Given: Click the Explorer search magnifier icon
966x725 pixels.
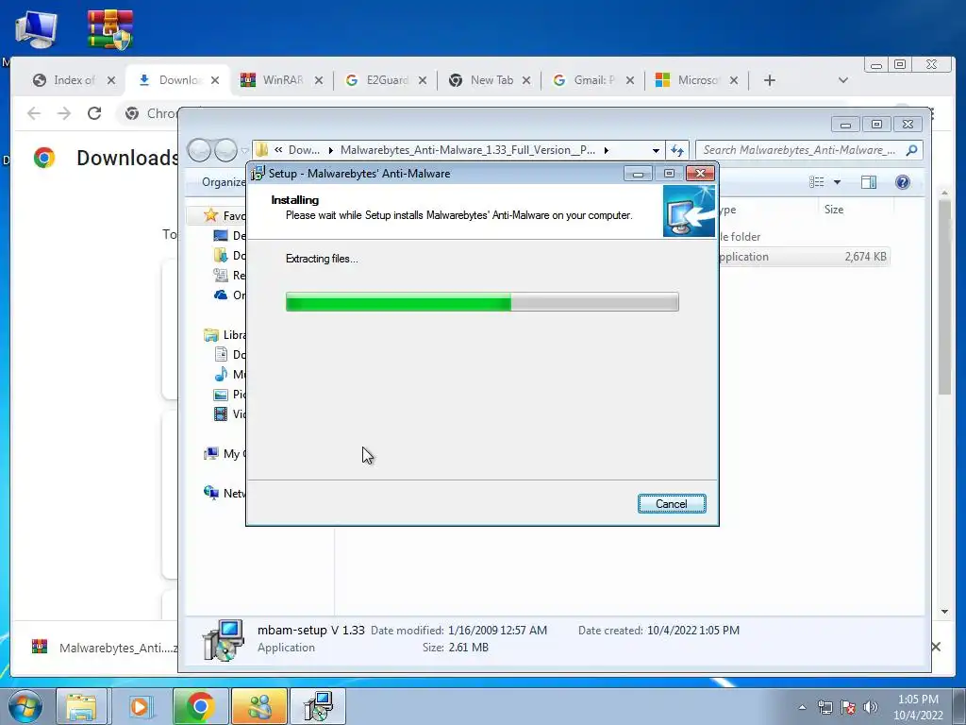Looking at the screenshot, I should click(x=912, y=150).
